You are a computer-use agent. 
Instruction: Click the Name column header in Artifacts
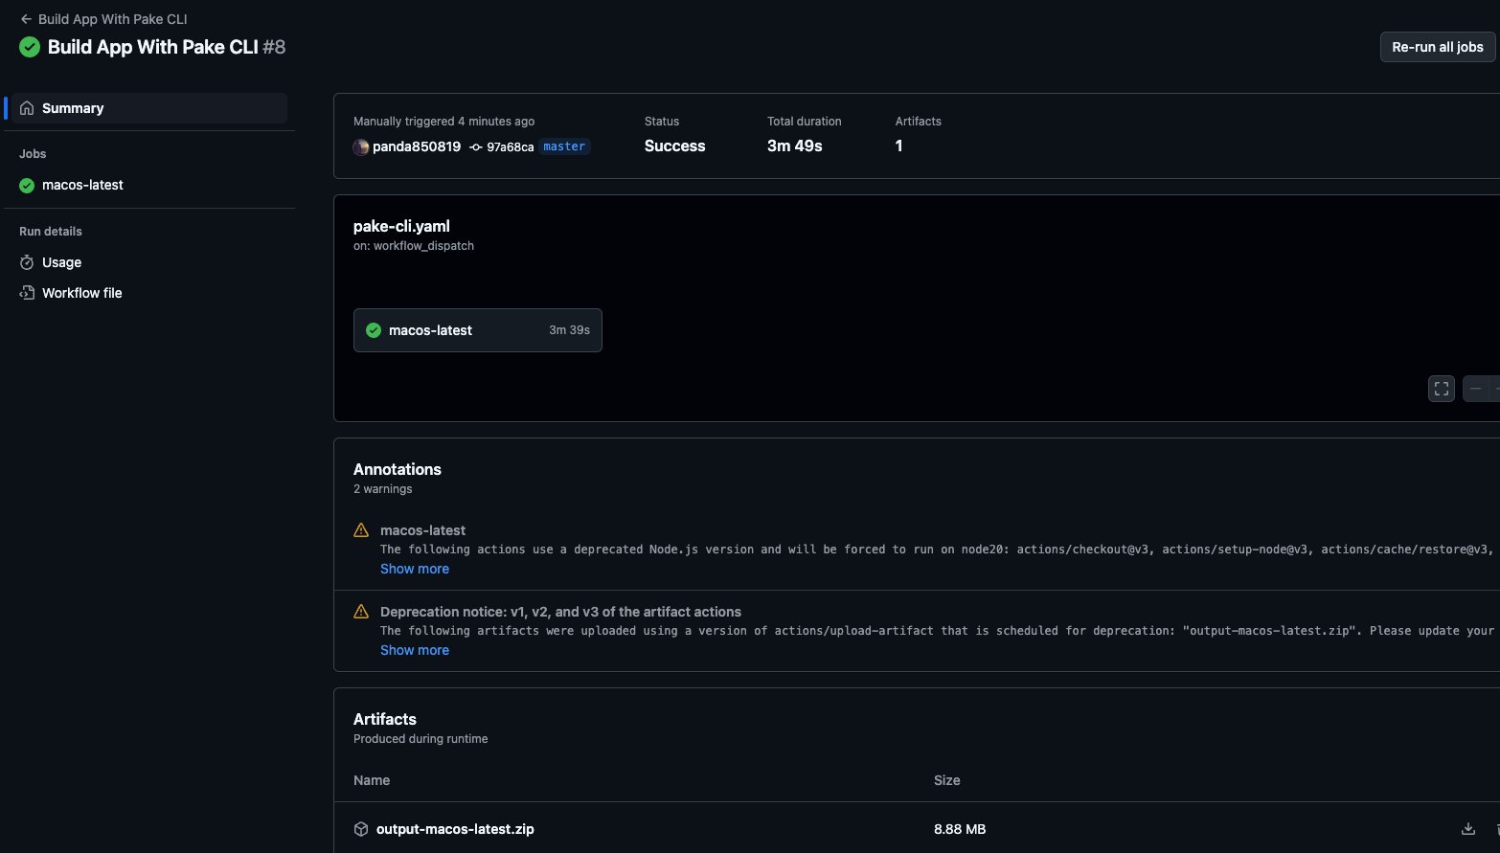(x=372, y=780)
